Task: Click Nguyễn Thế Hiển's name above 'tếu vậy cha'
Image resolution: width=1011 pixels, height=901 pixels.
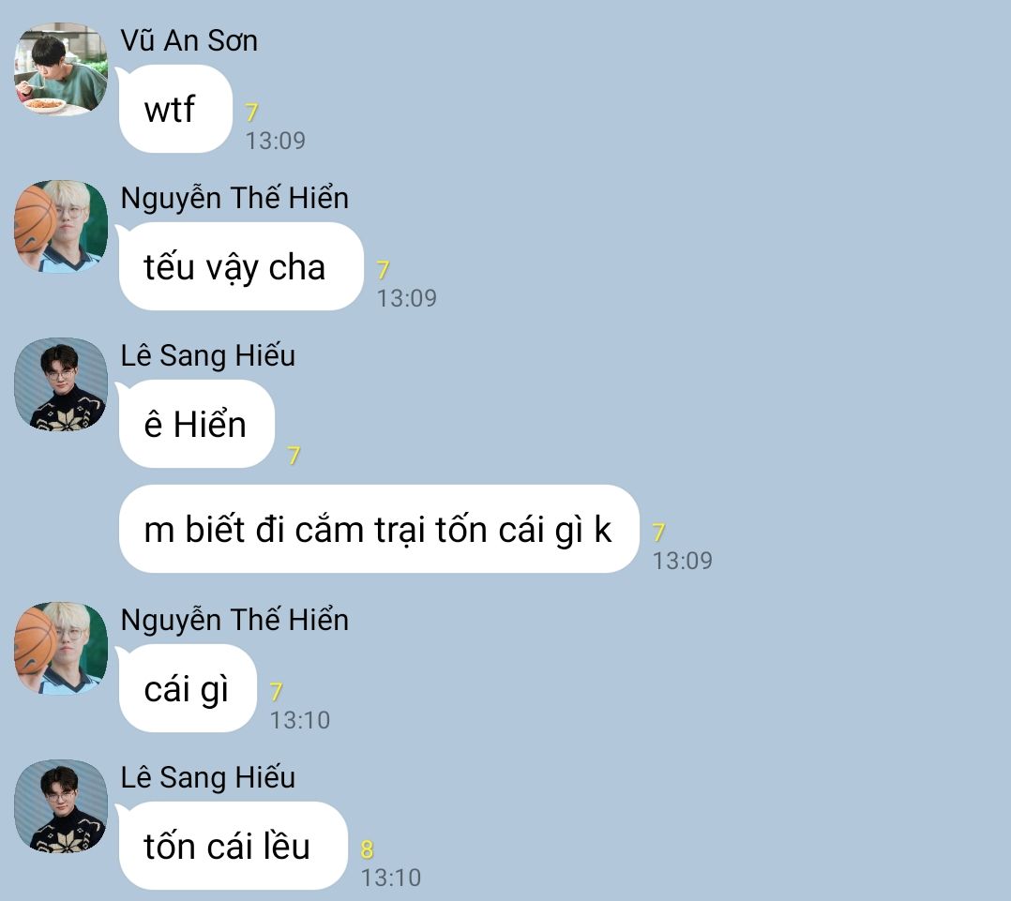Action: tap(234, 198)
